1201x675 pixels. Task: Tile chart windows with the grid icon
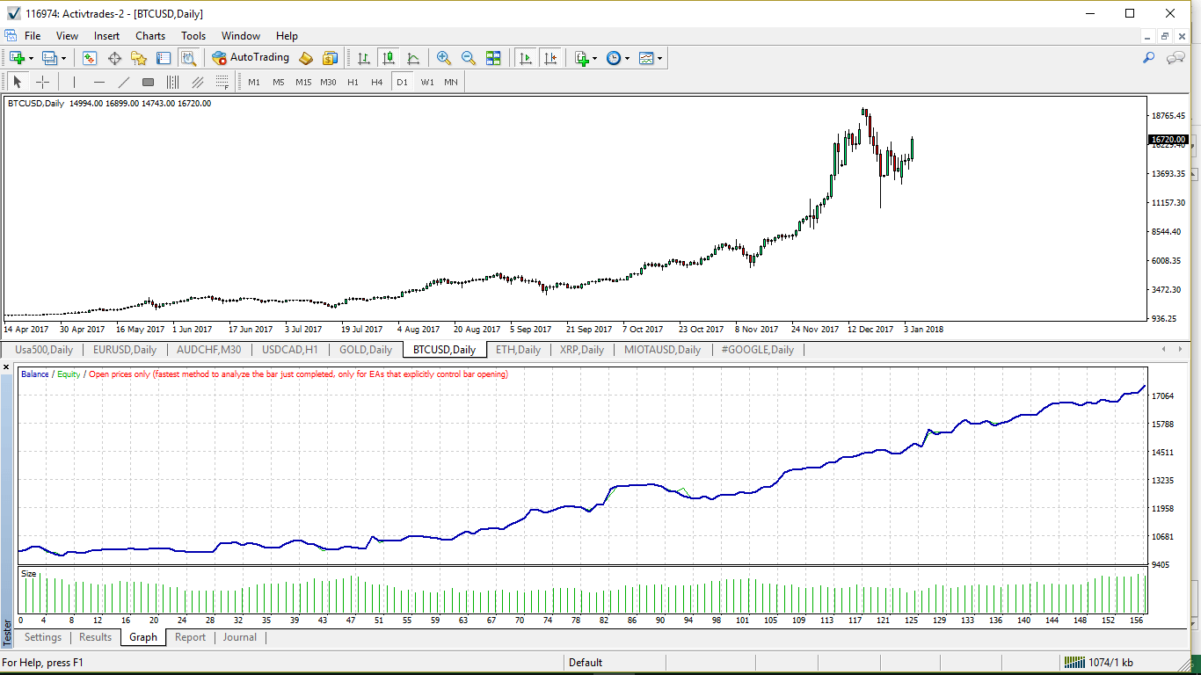493,58
